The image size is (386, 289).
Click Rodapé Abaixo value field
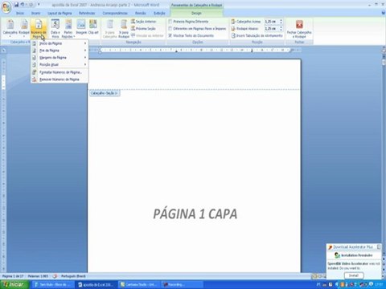click(271, 28)
